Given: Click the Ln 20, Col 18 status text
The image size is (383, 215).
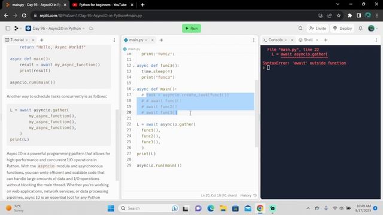Looking at the screenshot, I should (x=219, y=195).
